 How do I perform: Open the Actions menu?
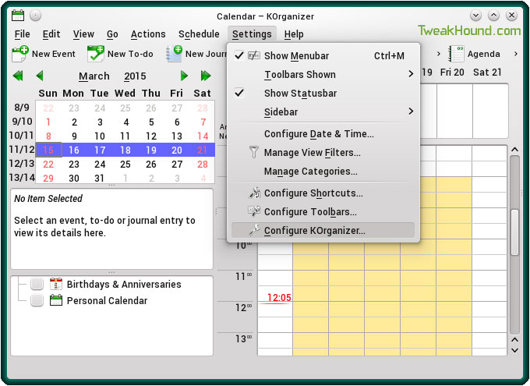[148, 34]
